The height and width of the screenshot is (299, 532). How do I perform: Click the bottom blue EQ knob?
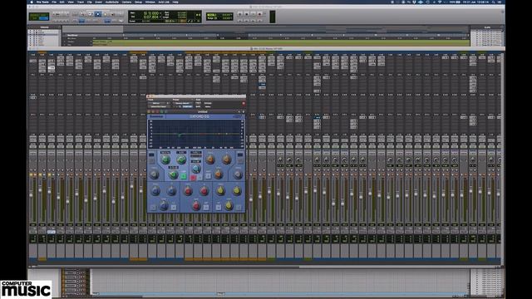point(164,206)
